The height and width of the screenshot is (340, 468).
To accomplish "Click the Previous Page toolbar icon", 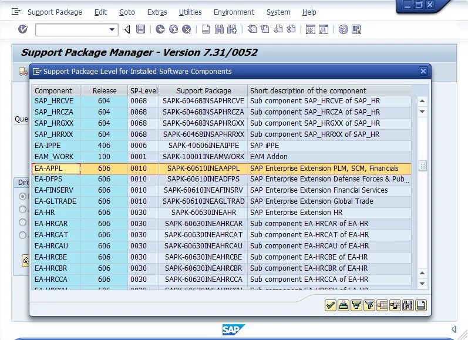I will (x=265, y=29).
